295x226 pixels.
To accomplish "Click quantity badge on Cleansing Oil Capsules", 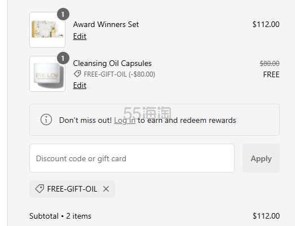I will tap(63, 58).
